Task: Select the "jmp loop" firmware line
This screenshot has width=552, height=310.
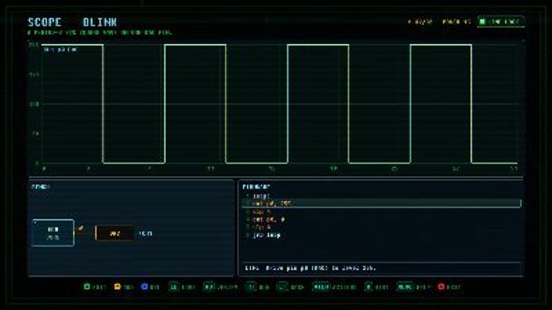Action: 266,235
